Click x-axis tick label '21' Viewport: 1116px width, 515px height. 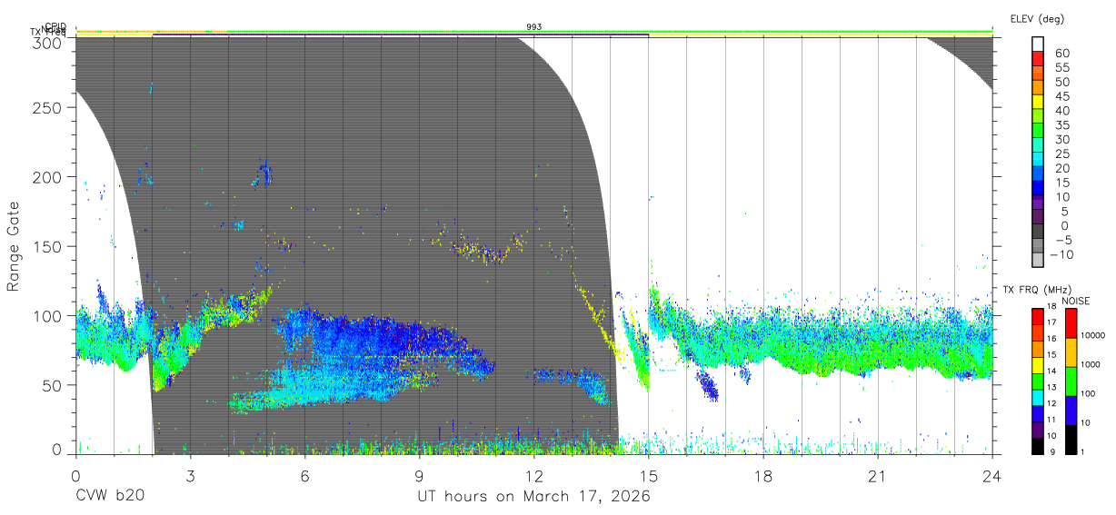coord(878,476)
